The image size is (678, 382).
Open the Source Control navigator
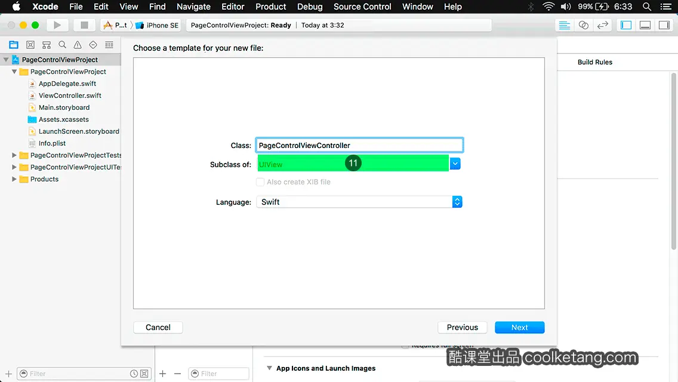point(30,45)
